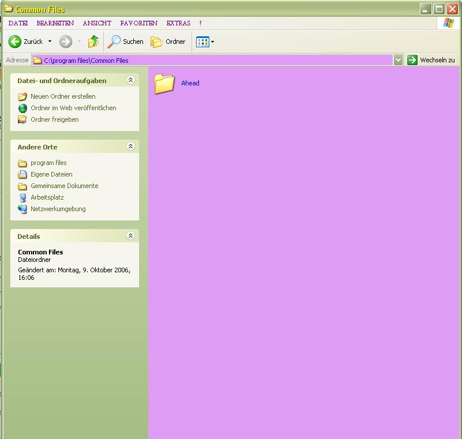Click the new folder icon
The height and width of the screenshot is (439, 462).
click(x=22, y=97)
